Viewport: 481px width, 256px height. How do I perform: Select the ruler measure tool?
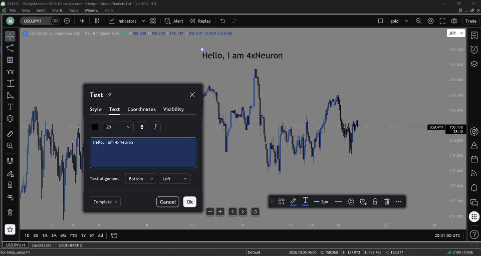10,134
